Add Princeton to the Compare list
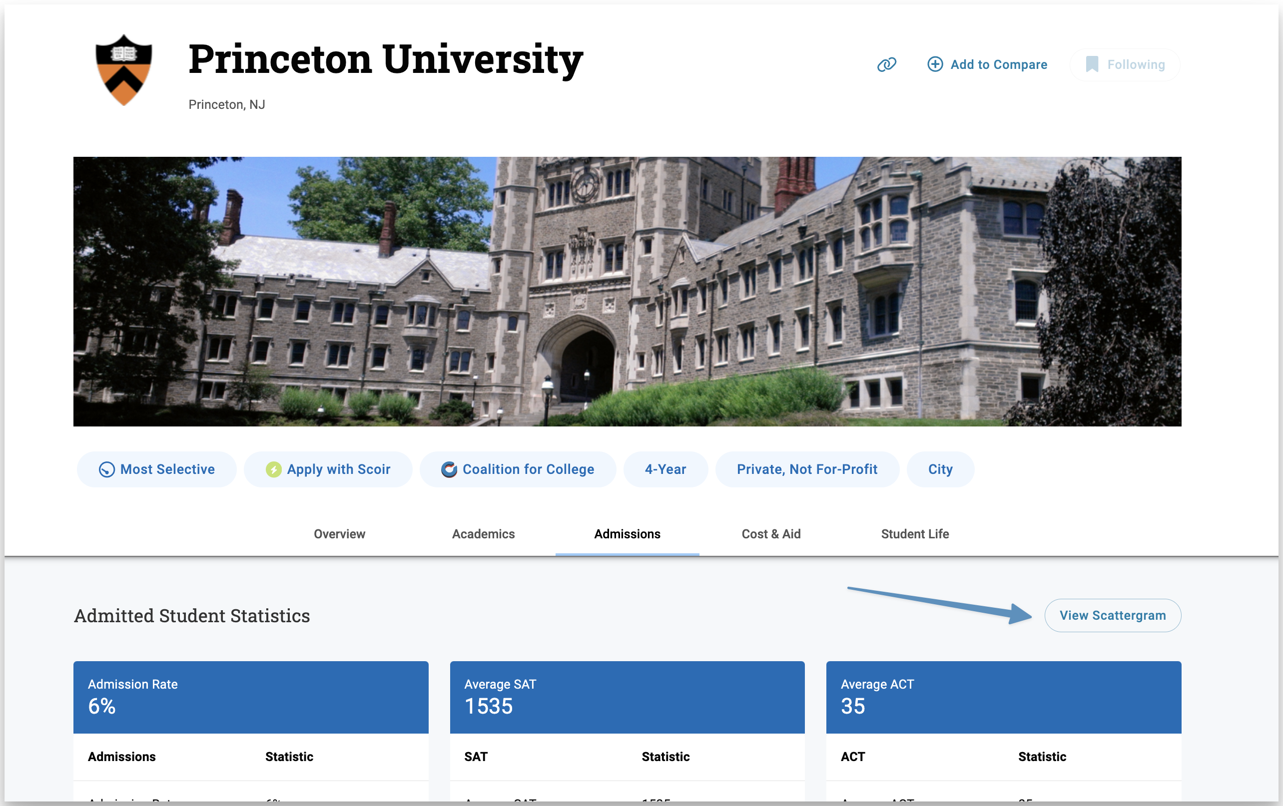Screen dimensions: 1283x806 pos(987,64)
